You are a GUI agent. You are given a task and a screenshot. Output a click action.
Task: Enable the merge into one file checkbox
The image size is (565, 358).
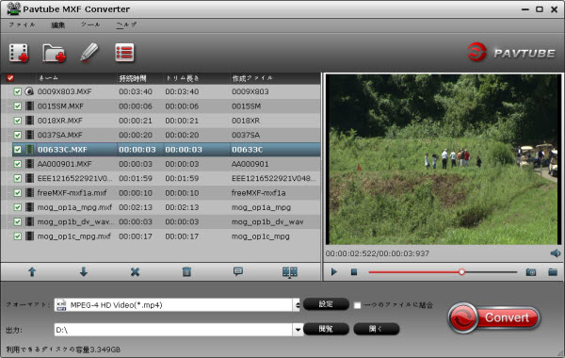pyautogui.click(x=357, y=305)
